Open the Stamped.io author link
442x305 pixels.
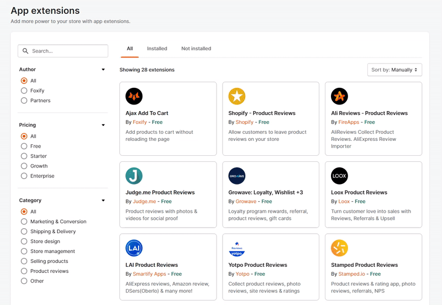tap(351, 274)
